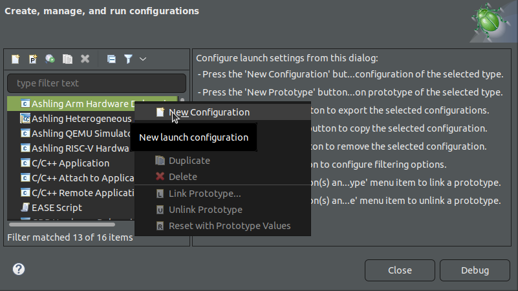Click the Collapse All toolbar icon
518x291 pixels.
[x=111, y=59]
